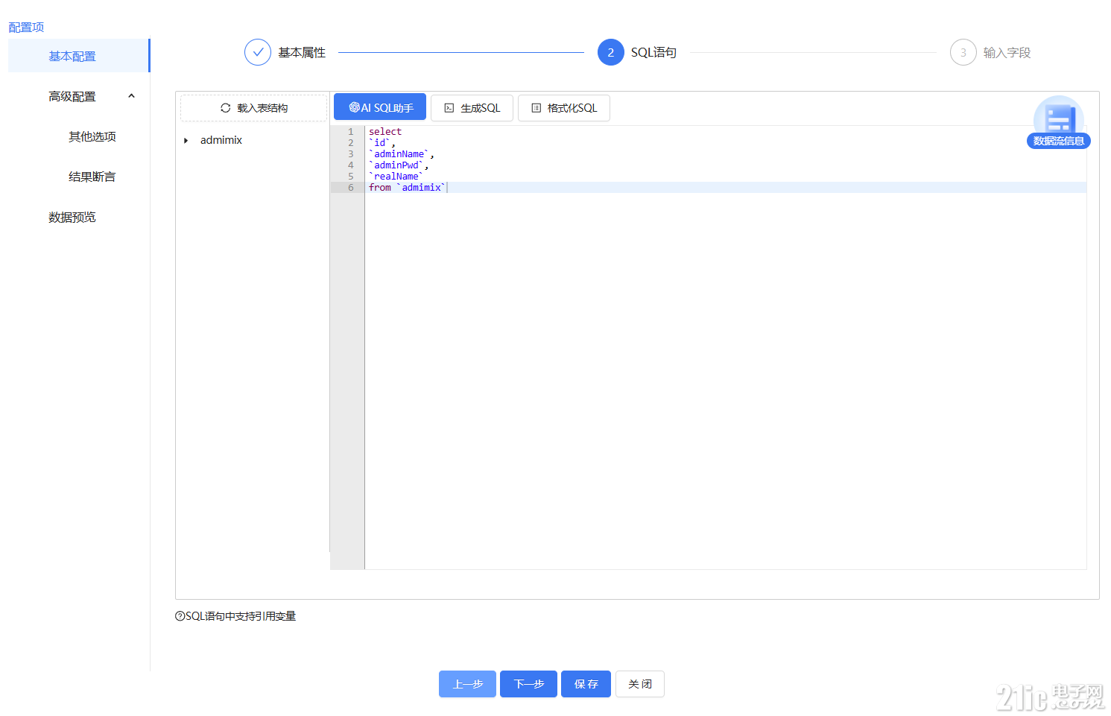This screenshot has width=1111, height=716.
Task: Close dialog with 关闭 button
Action: point(639,684)
